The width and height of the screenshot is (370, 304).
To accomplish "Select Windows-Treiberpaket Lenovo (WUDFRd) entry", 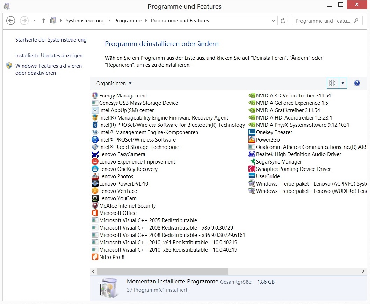I will [x=307, y=191].
